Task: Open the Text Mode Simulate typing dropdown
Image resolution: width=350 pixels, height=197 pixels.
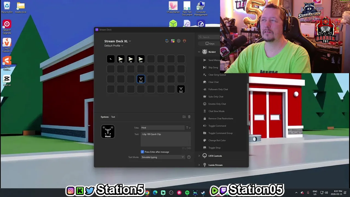Action: tap(163, 157)
